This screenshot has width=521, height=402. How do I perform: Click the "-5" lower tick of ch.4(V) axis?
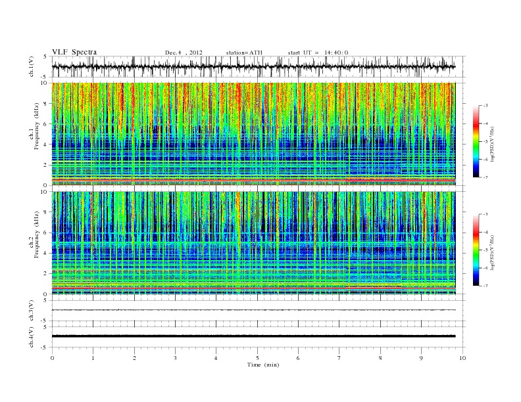coord(45,347)
